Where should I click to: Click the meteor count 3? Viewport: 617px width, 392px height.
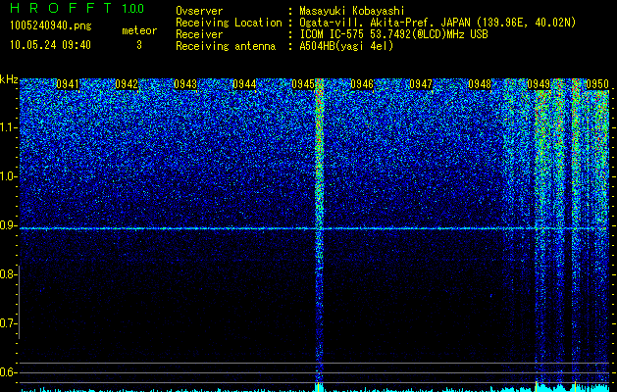pyautogui.click(x=139, y=45)
